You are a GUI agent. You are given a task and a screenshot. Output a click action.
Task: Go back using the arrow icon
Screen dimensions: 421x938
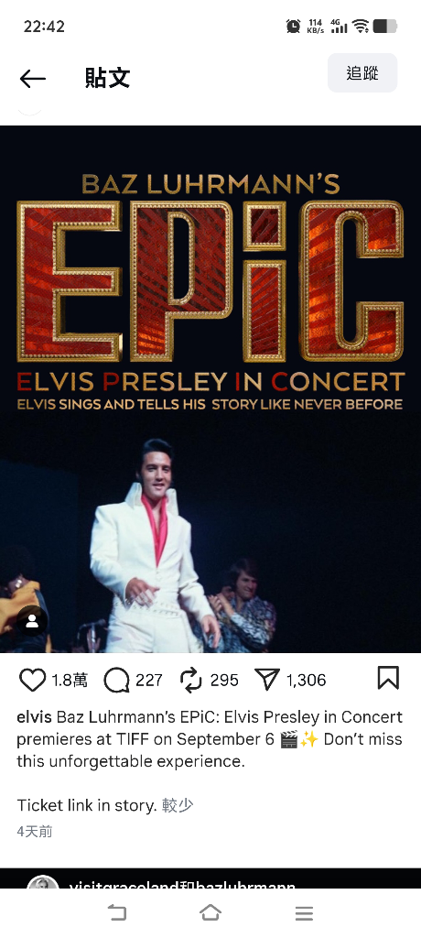click(x=32, y=79)
